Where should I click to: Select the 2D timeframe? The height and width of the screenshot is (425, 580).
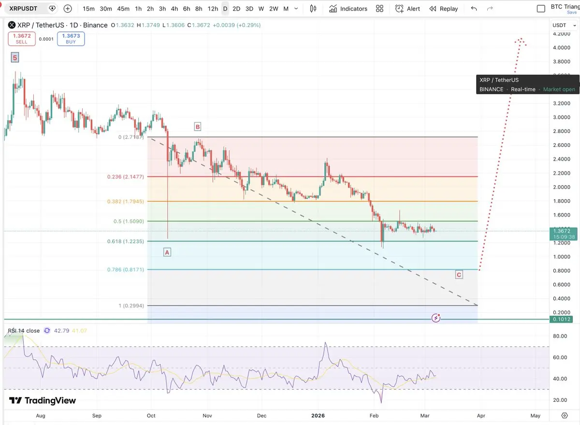tap(236, 9)
